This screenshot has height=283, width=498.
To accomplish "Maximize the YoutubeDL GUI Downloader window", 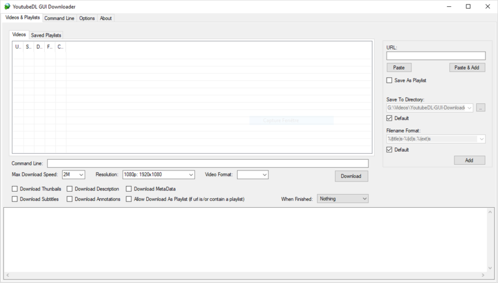I will pos(468,6).
